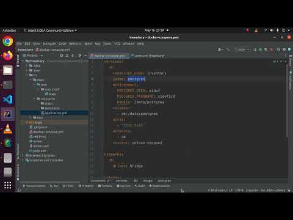Screen dimensions: 293x220
Task: Click the clock in top bar
Action: [x=154, y=31]
